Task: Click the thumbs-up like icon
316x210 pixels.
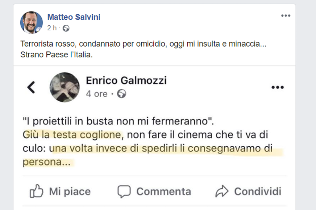Action: click(x=36, y=191)
